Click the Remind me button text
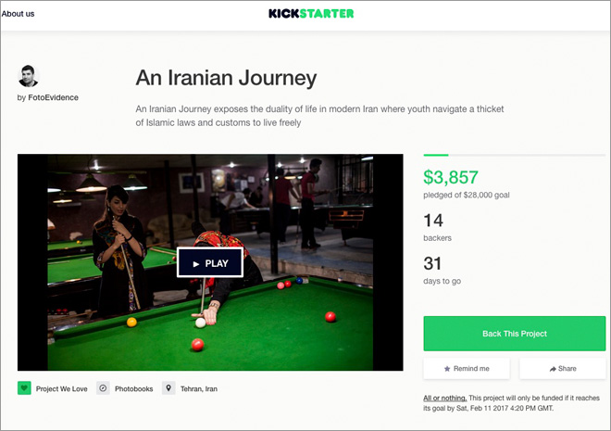The width and height of the screenshot is (611, 431). 471,369
